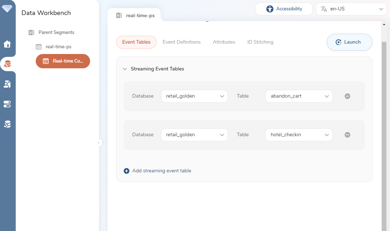Click the plus icon to add streaming table
The width and height of the screenshot is (390, 231).
click(127, 171)
